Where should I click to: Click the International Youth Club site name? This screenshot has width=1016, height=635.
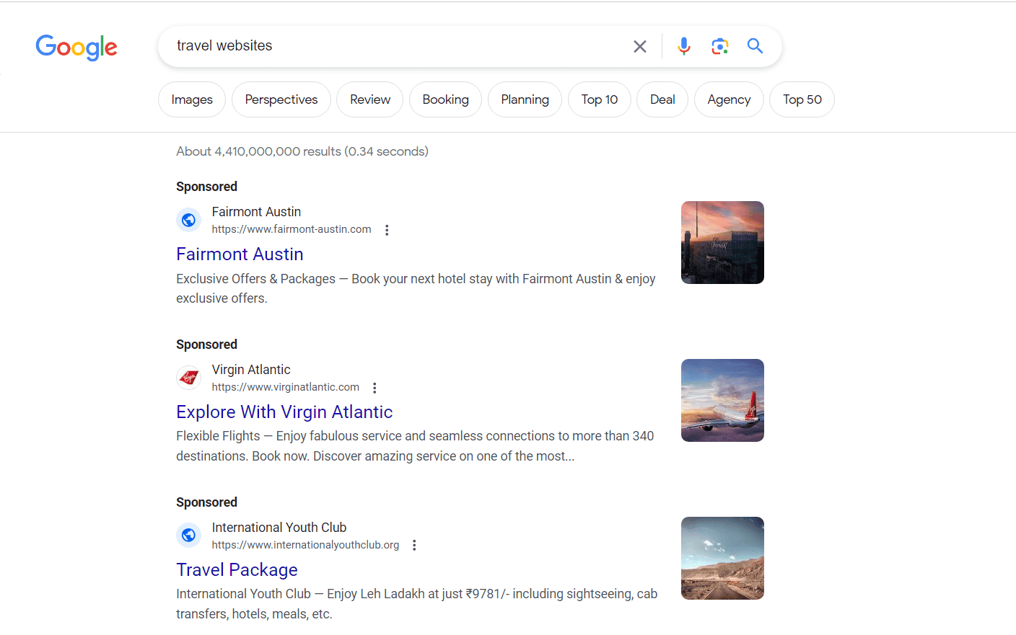(x=279, y=528)
